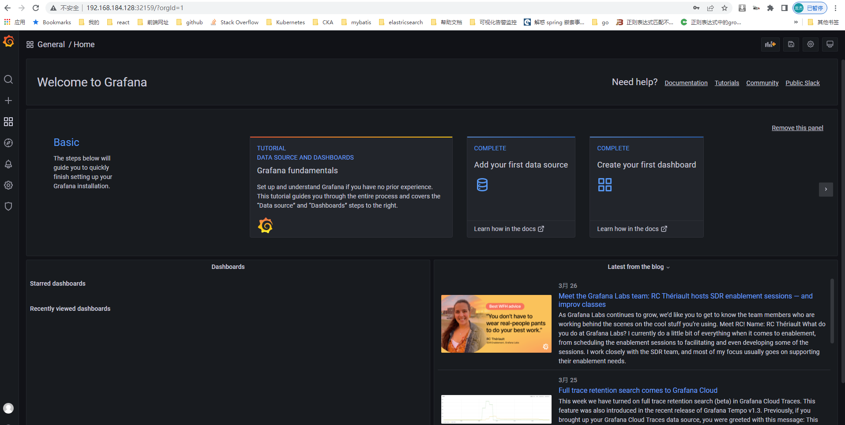Click the Grafana logo in fundamentals tutorial card
The width and height of the screenshot is (845, 425).
(265, 226)
